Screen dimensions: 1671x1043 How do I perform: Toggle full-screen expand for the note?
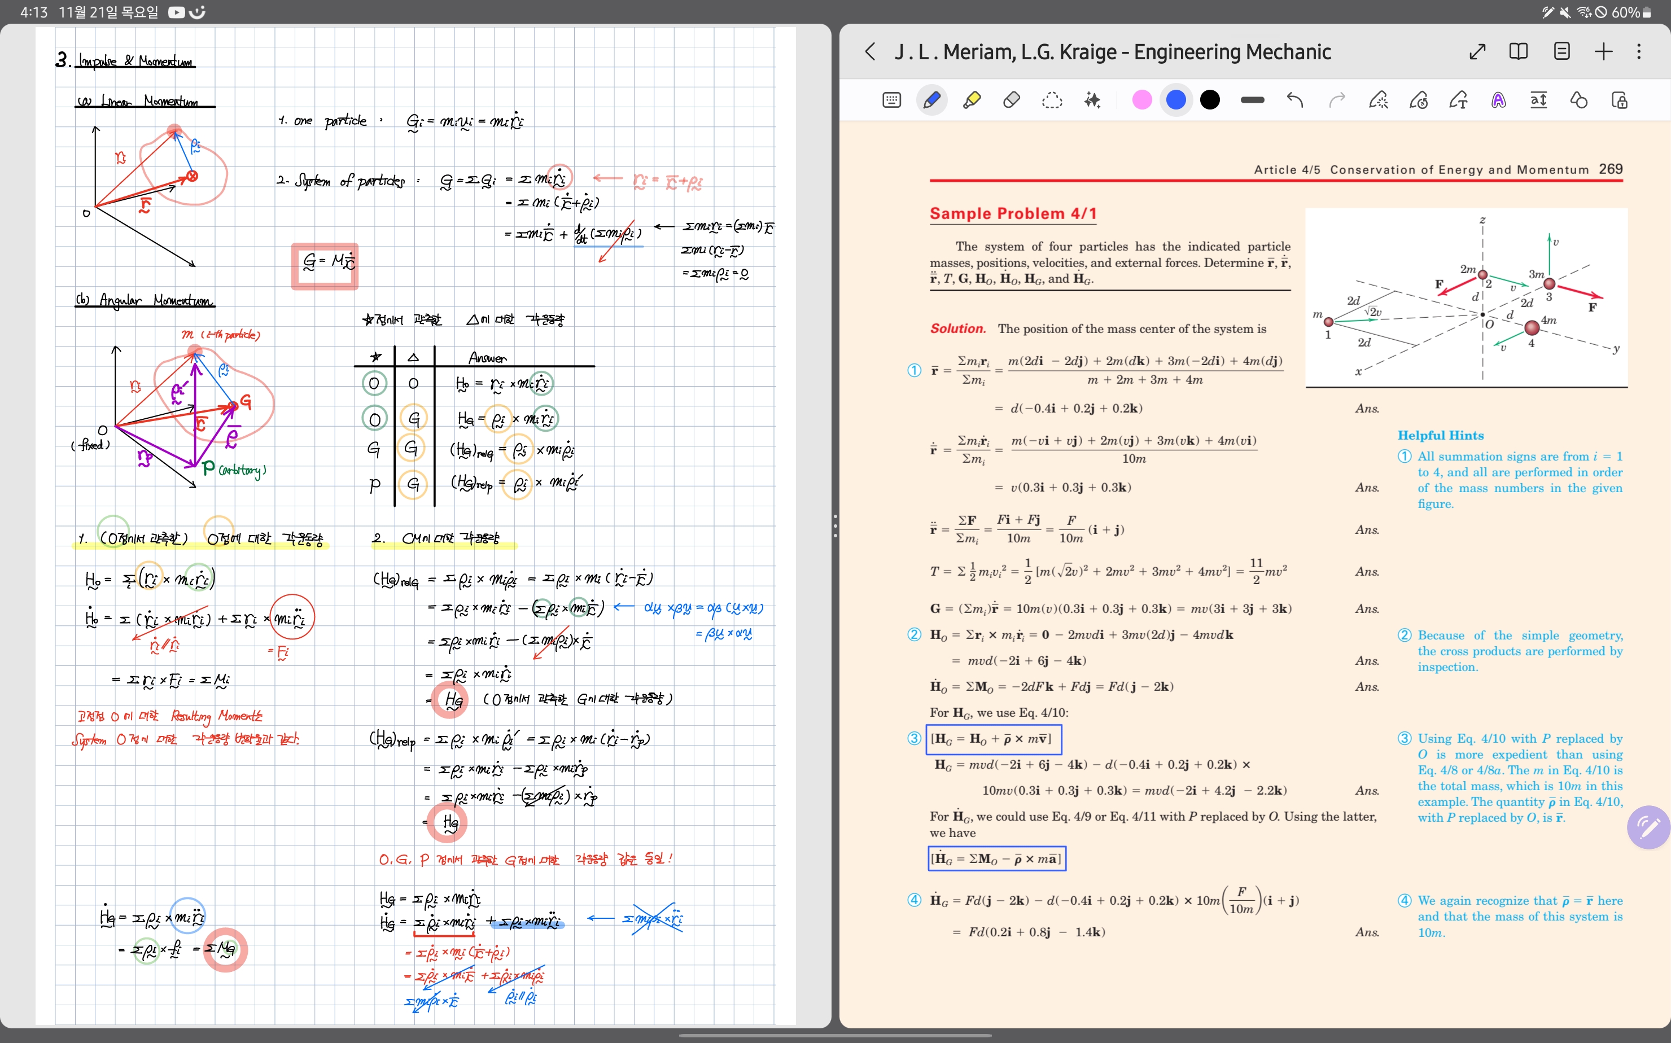coord(1477,52)
